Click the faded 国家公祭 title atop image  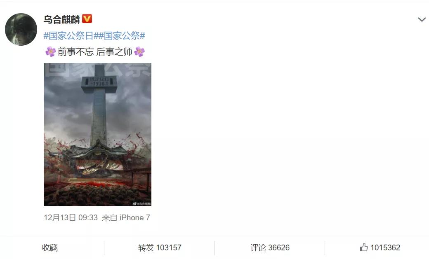point(98,70)
